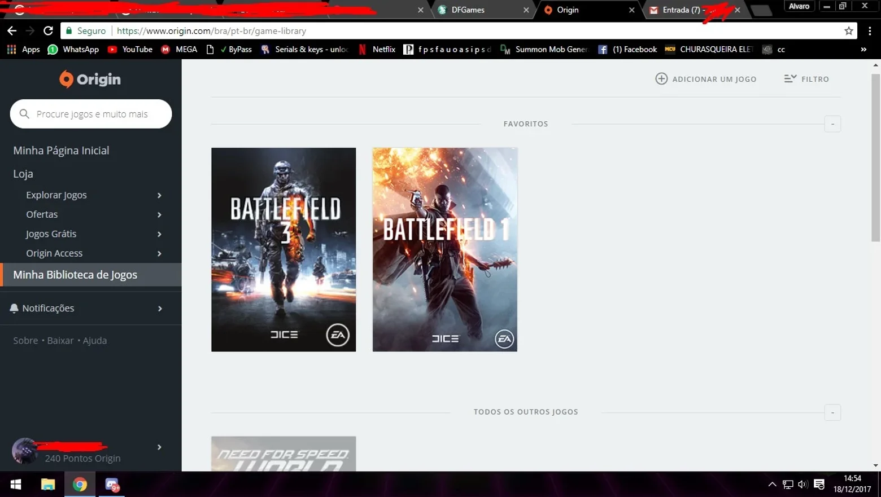Close the Origin browser tab

pyautogui.click(x=631, y=10)
